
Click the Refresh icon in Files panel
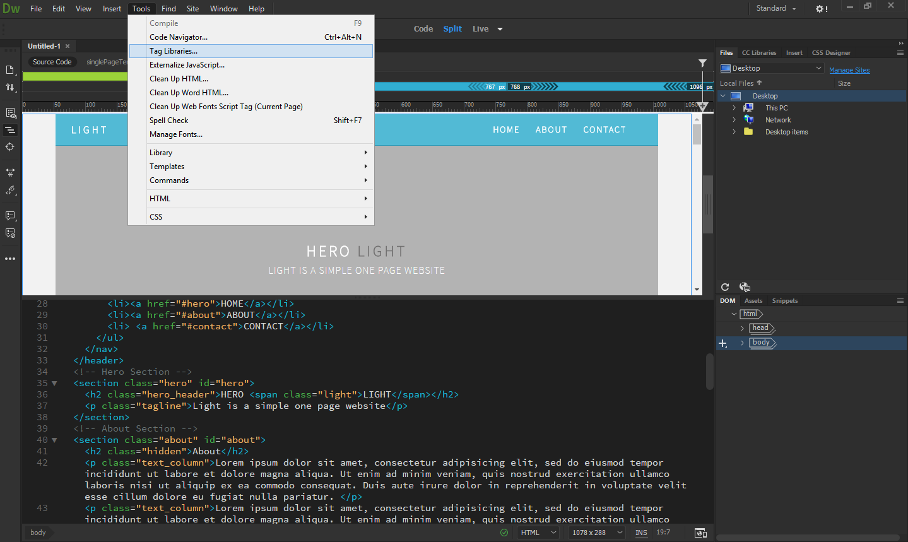pos(725,287)
